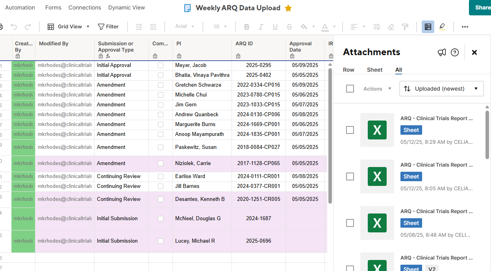Outdent the selected row

coord(139,27)
